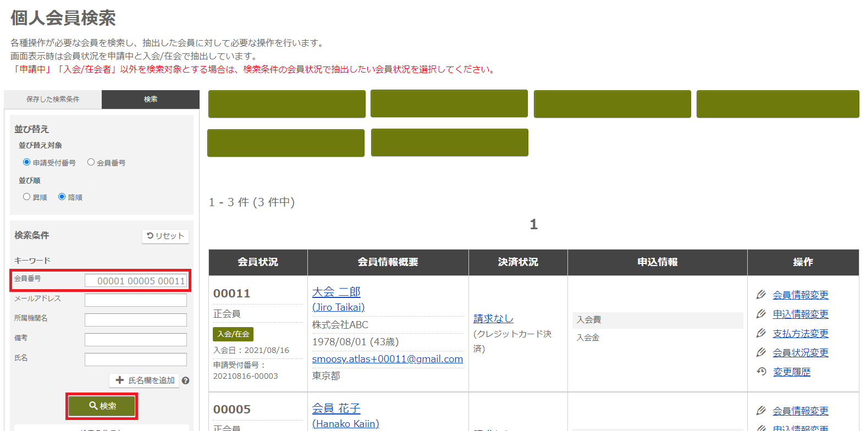This screenshot has height=431, width=866.
Task: Click 東京都 text in member 00011 row
Action: (326, 376)
